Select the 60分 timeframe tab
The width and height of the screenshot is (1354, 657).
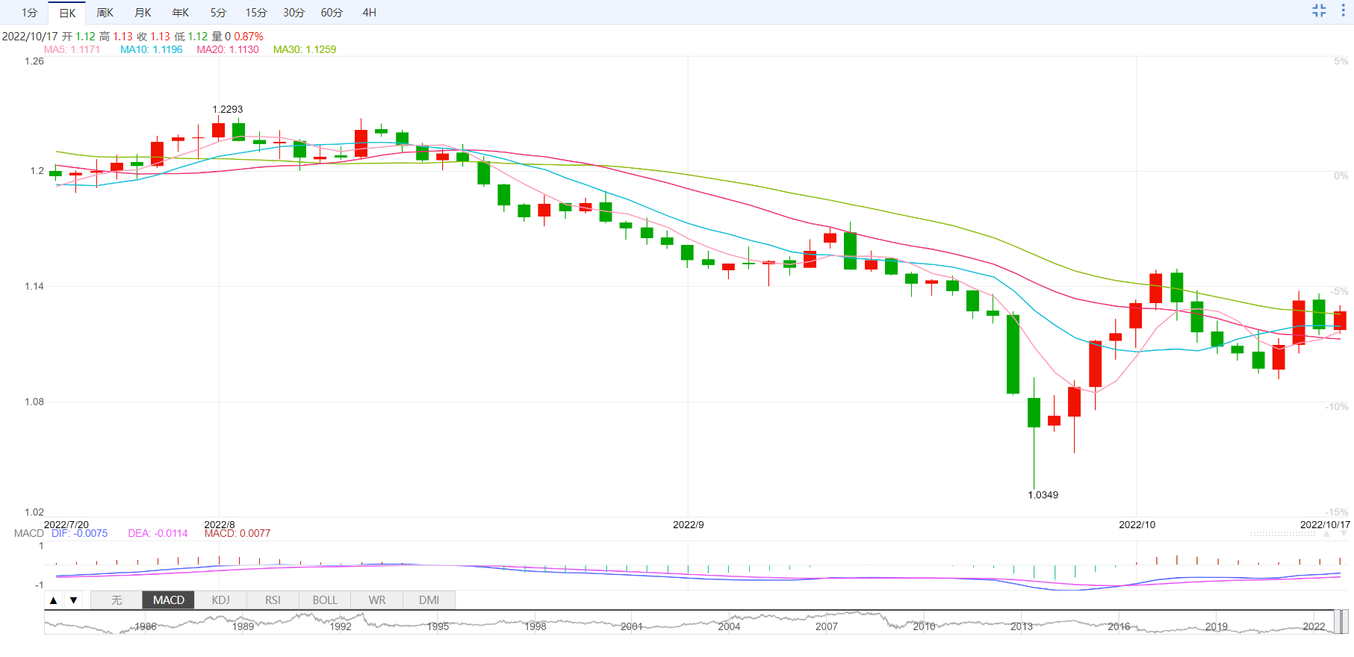coord(332,13)
